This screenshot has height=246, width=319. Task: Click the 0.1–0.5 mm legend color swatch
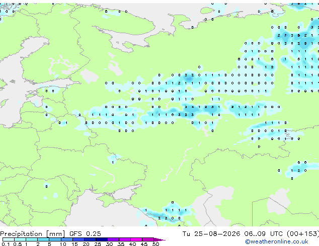tap(9, 239)
